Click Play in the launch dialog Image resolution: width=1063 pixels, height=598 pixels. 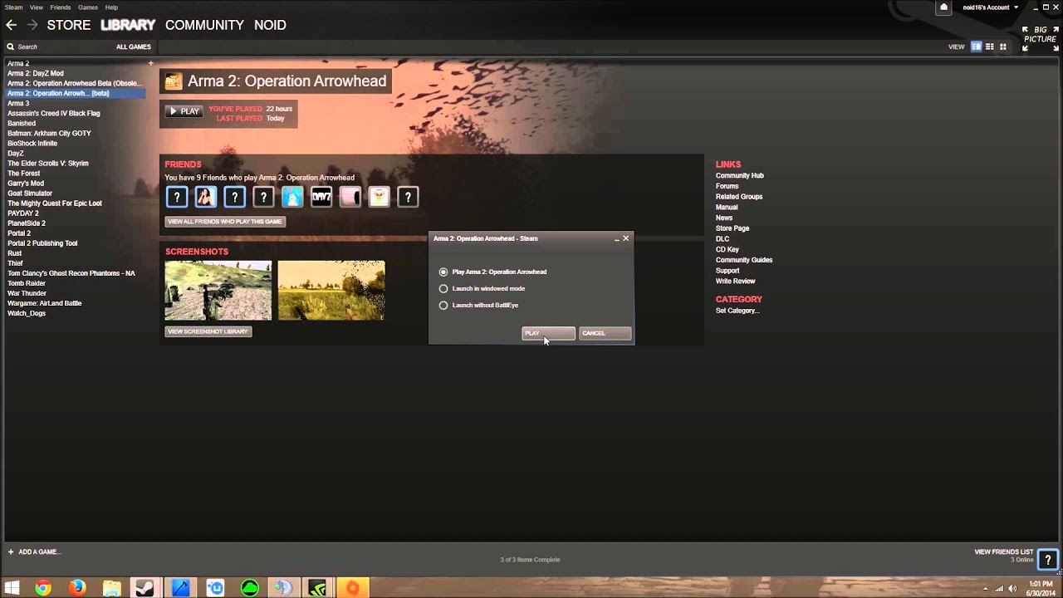click(x=548, y=333)
